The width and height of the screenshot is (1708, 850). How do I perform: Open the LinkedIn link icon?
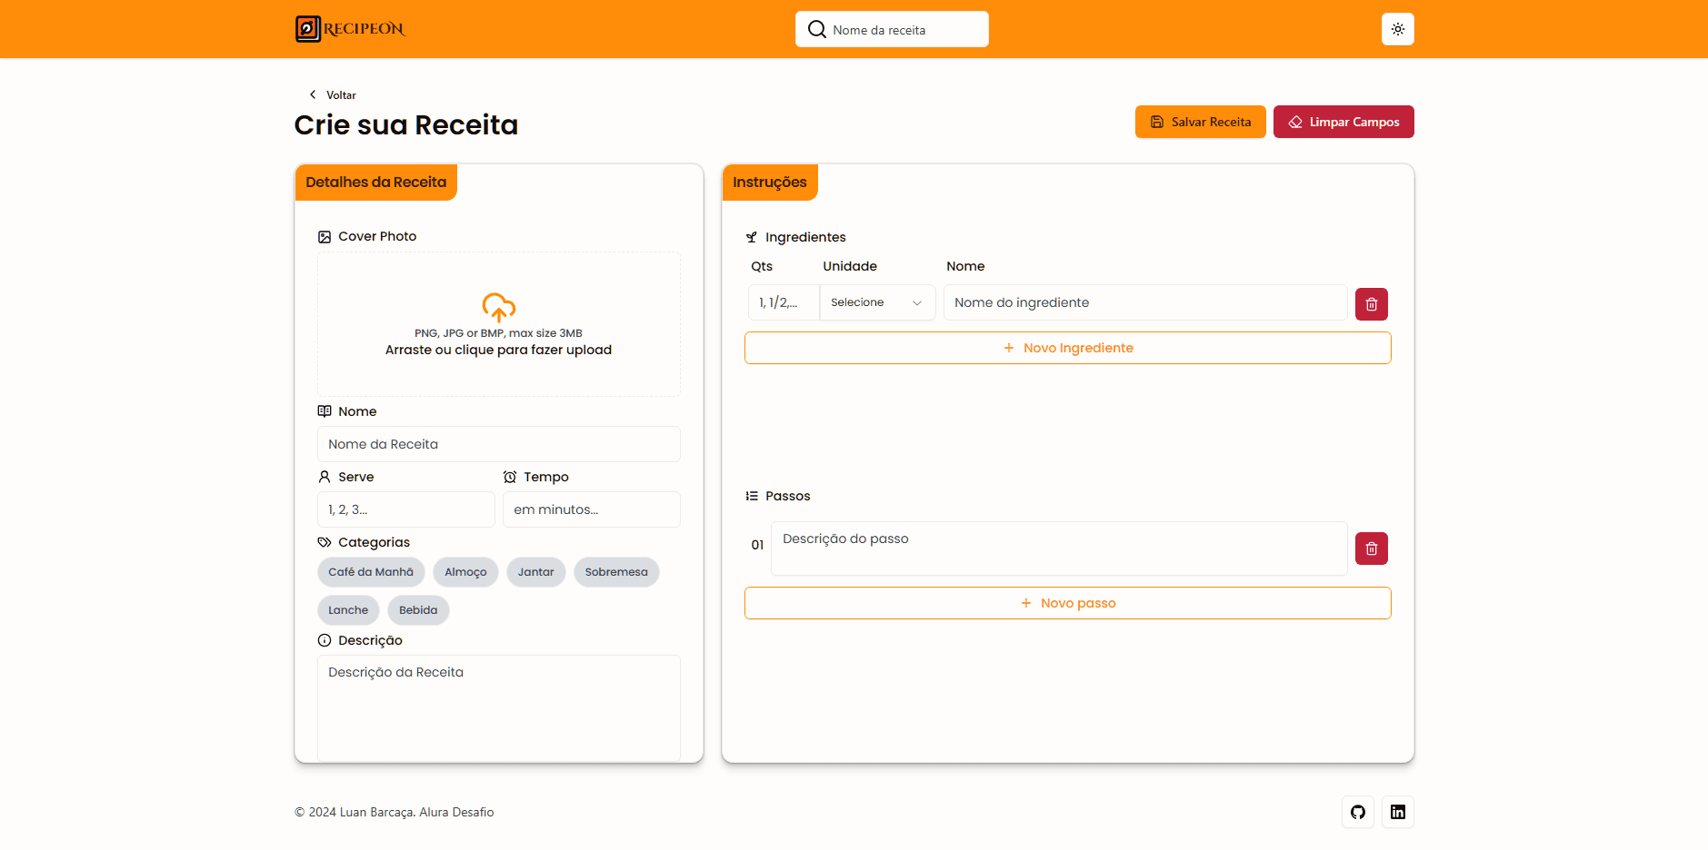[x=1397, y=812]
